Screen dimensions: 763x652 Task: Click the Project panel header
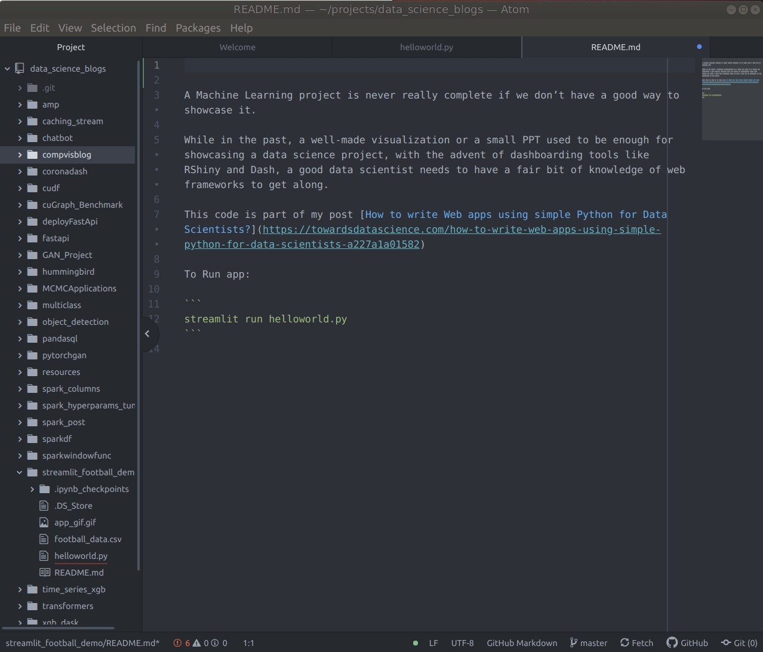click(70, 47)
